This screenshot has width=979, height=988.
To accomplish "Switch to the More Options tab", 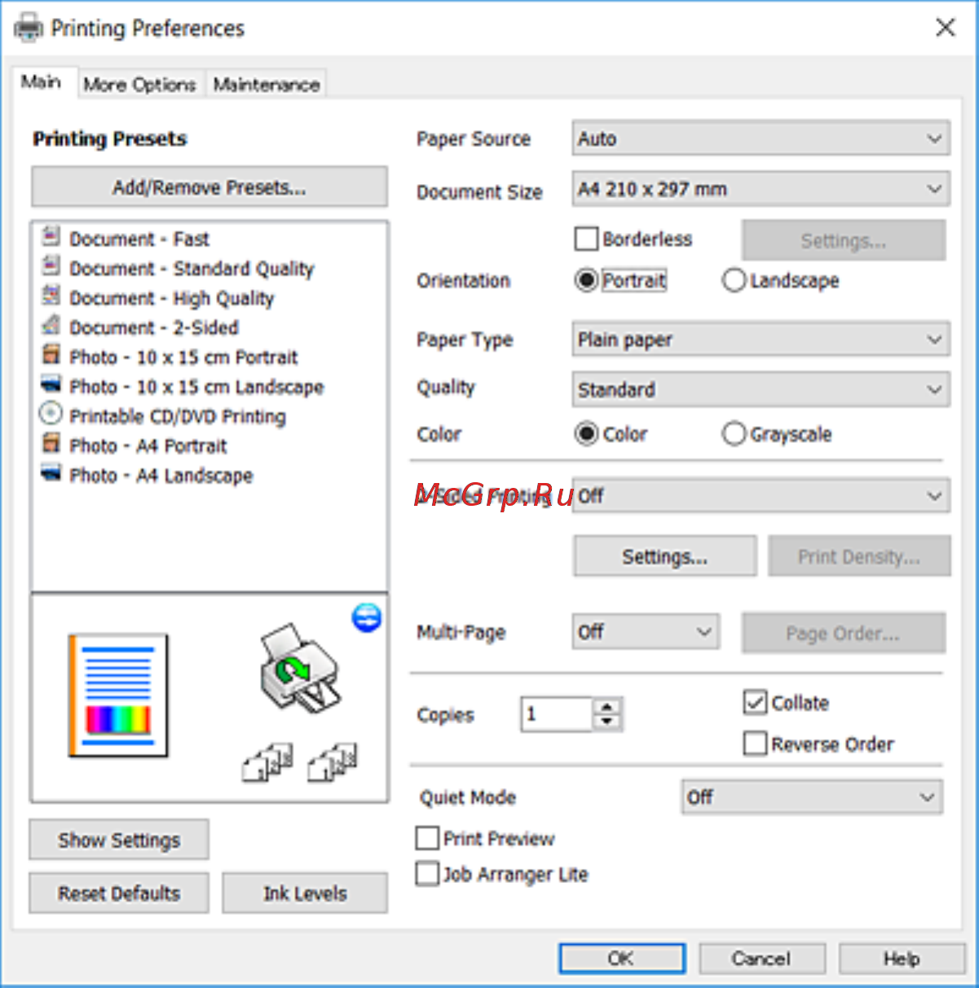I will pyautogui.click(x=139, y=85).
